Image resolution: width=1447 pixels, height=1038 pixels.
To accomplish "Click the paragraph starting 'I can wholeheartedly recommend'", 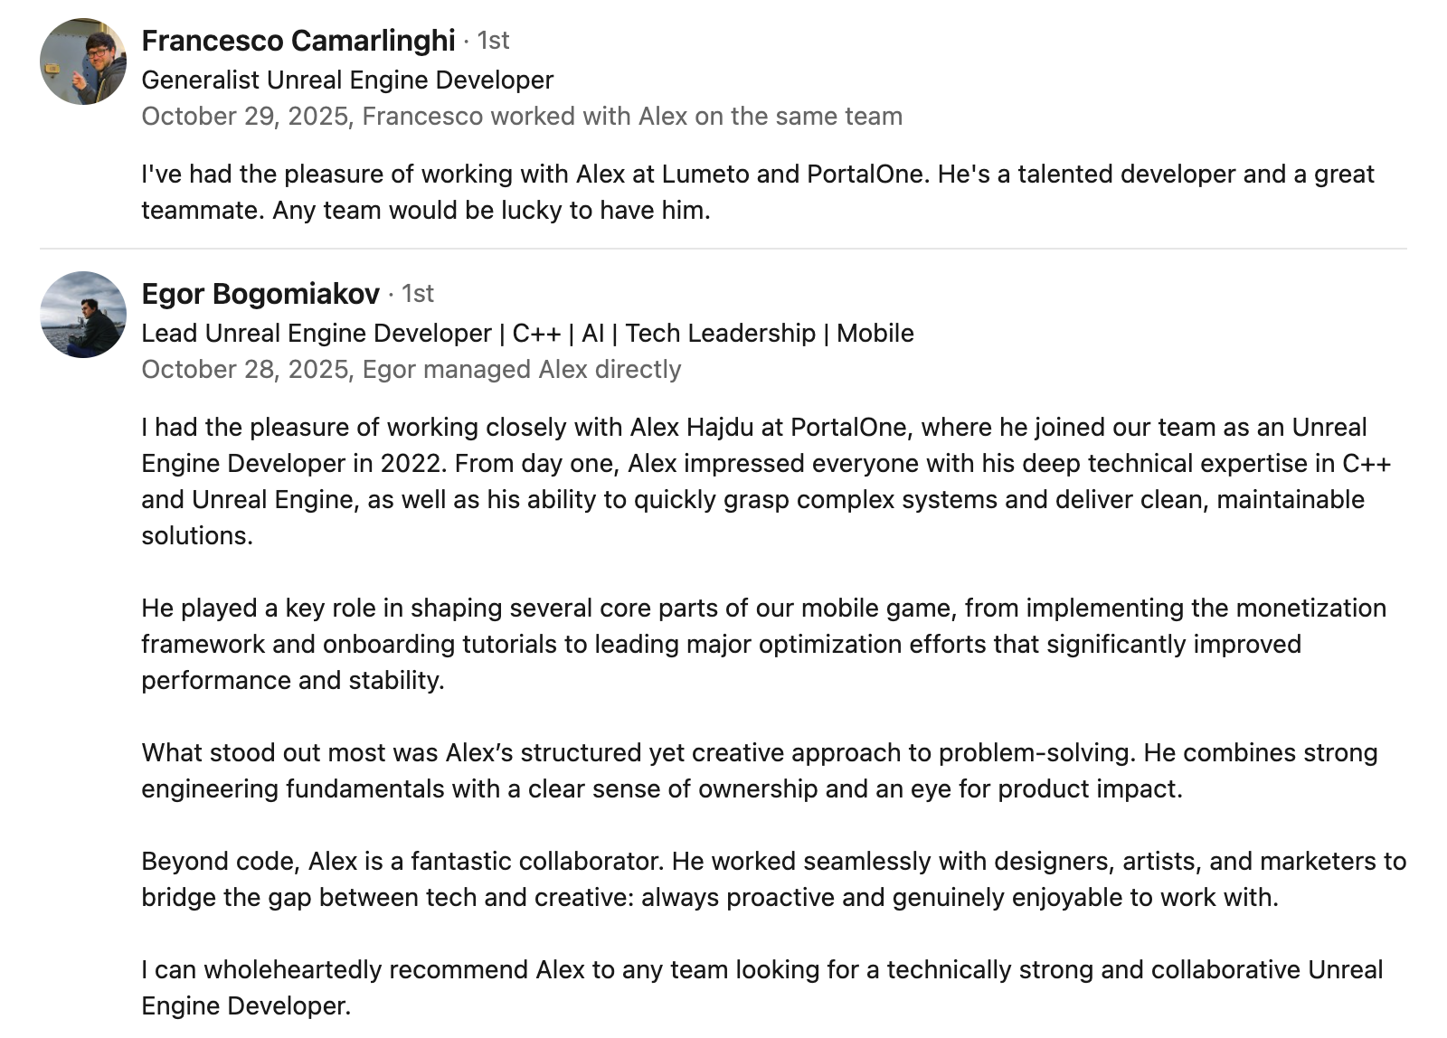I will tap(761, 987).
